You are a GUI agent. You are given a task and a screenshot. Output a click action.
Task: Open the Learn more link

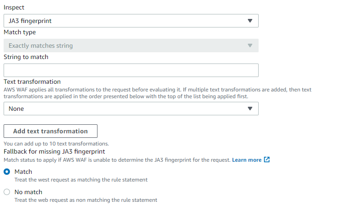tap(247, 160)
